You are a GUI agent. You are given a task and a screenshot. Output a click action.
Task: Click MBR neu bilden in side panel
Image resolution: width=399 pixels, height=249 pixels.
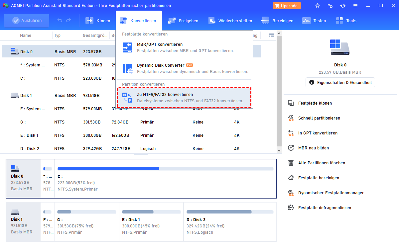click(314, 148)
